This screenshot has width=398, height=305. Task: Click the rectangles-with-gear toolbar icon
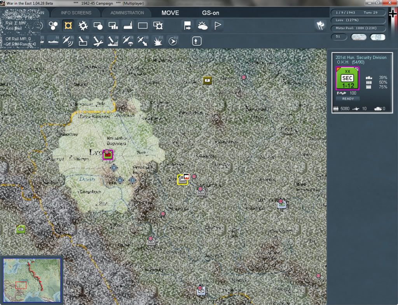click(x=158, y=26)
